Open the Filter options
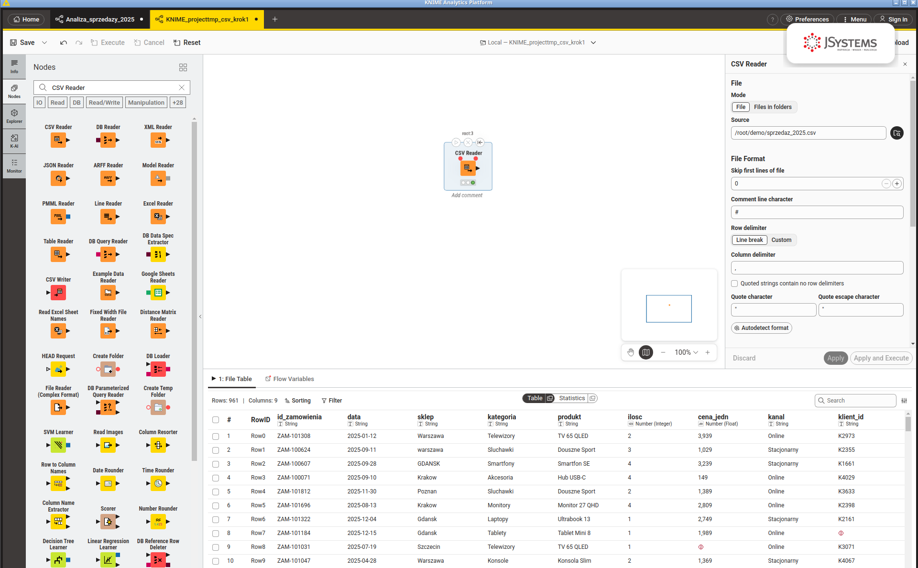 (x=332, y=401)
